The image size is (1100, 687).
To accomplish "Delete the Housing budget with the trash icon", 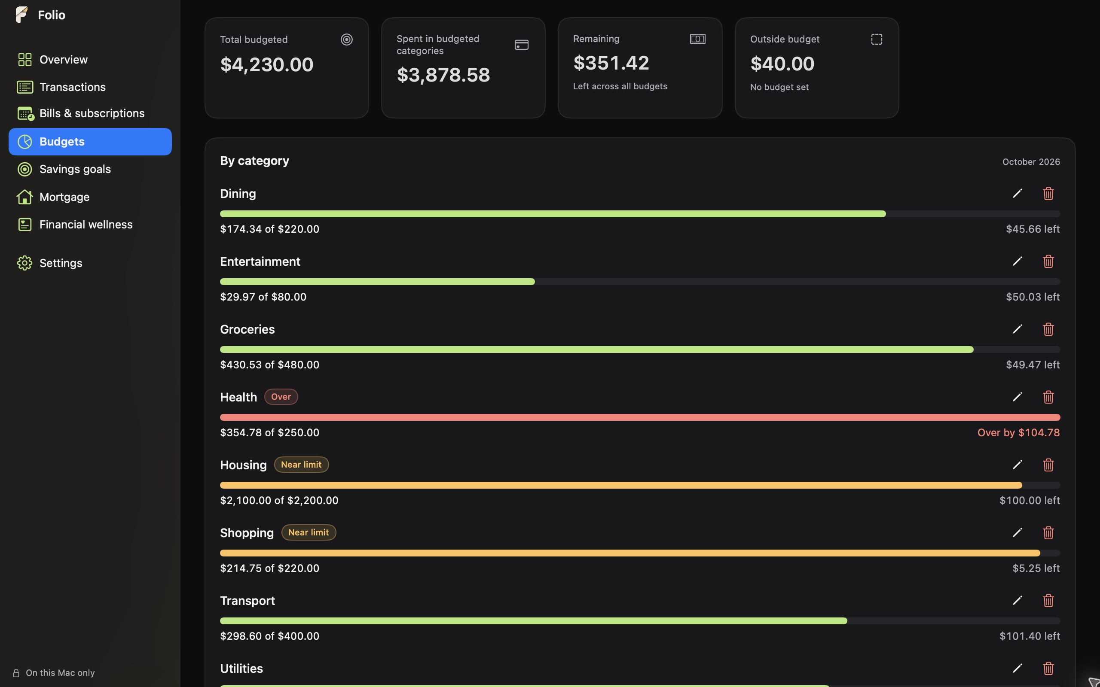I will coord(1048,465).
